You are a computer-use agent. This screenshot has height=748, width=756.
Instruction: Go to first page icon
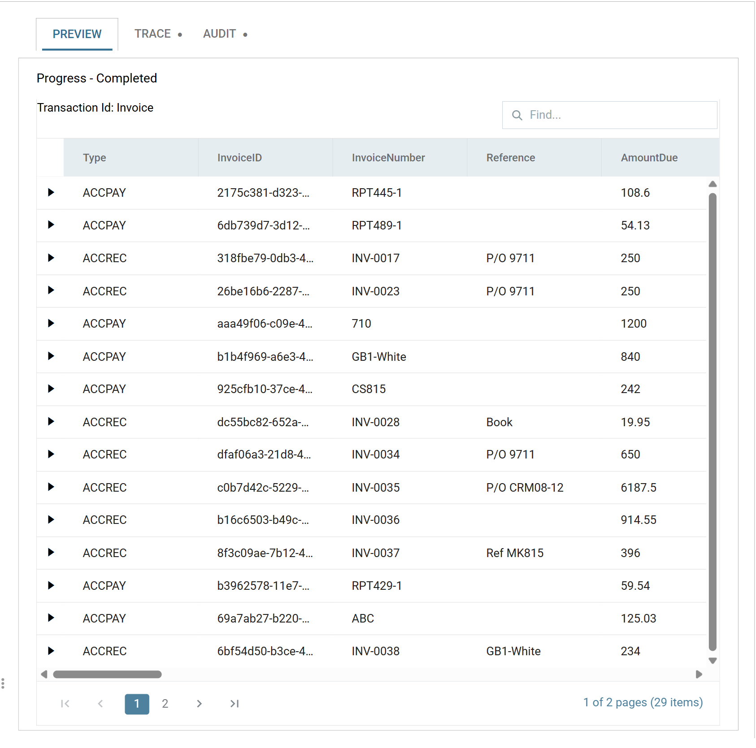tap(65, 704)
